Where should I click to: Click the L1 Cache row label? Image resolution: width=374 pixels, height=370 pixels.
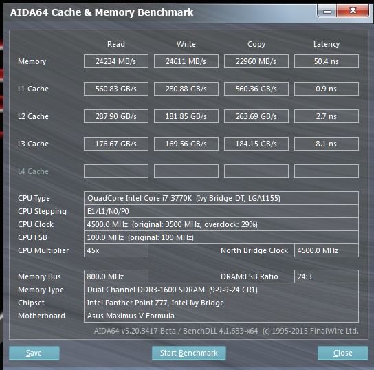point(33,89)
